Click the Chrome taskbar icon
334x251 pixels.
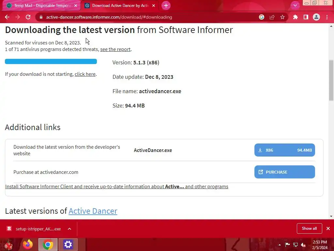point(48,244)
